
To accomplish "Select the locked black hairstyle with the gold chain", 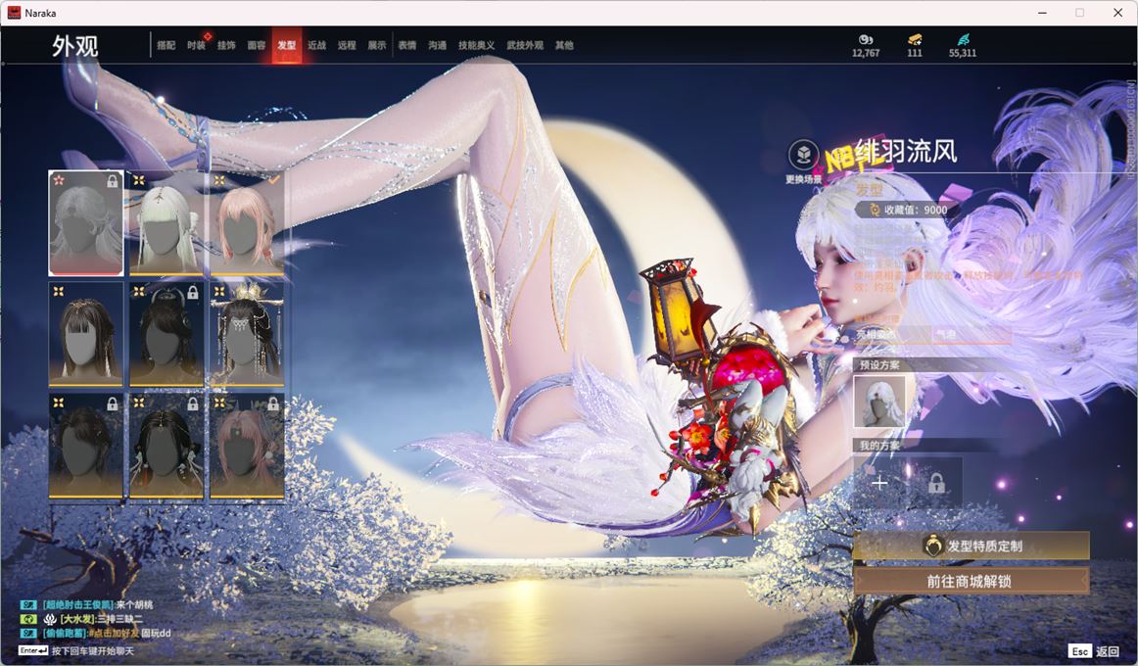I will click(x=166, y=447).
